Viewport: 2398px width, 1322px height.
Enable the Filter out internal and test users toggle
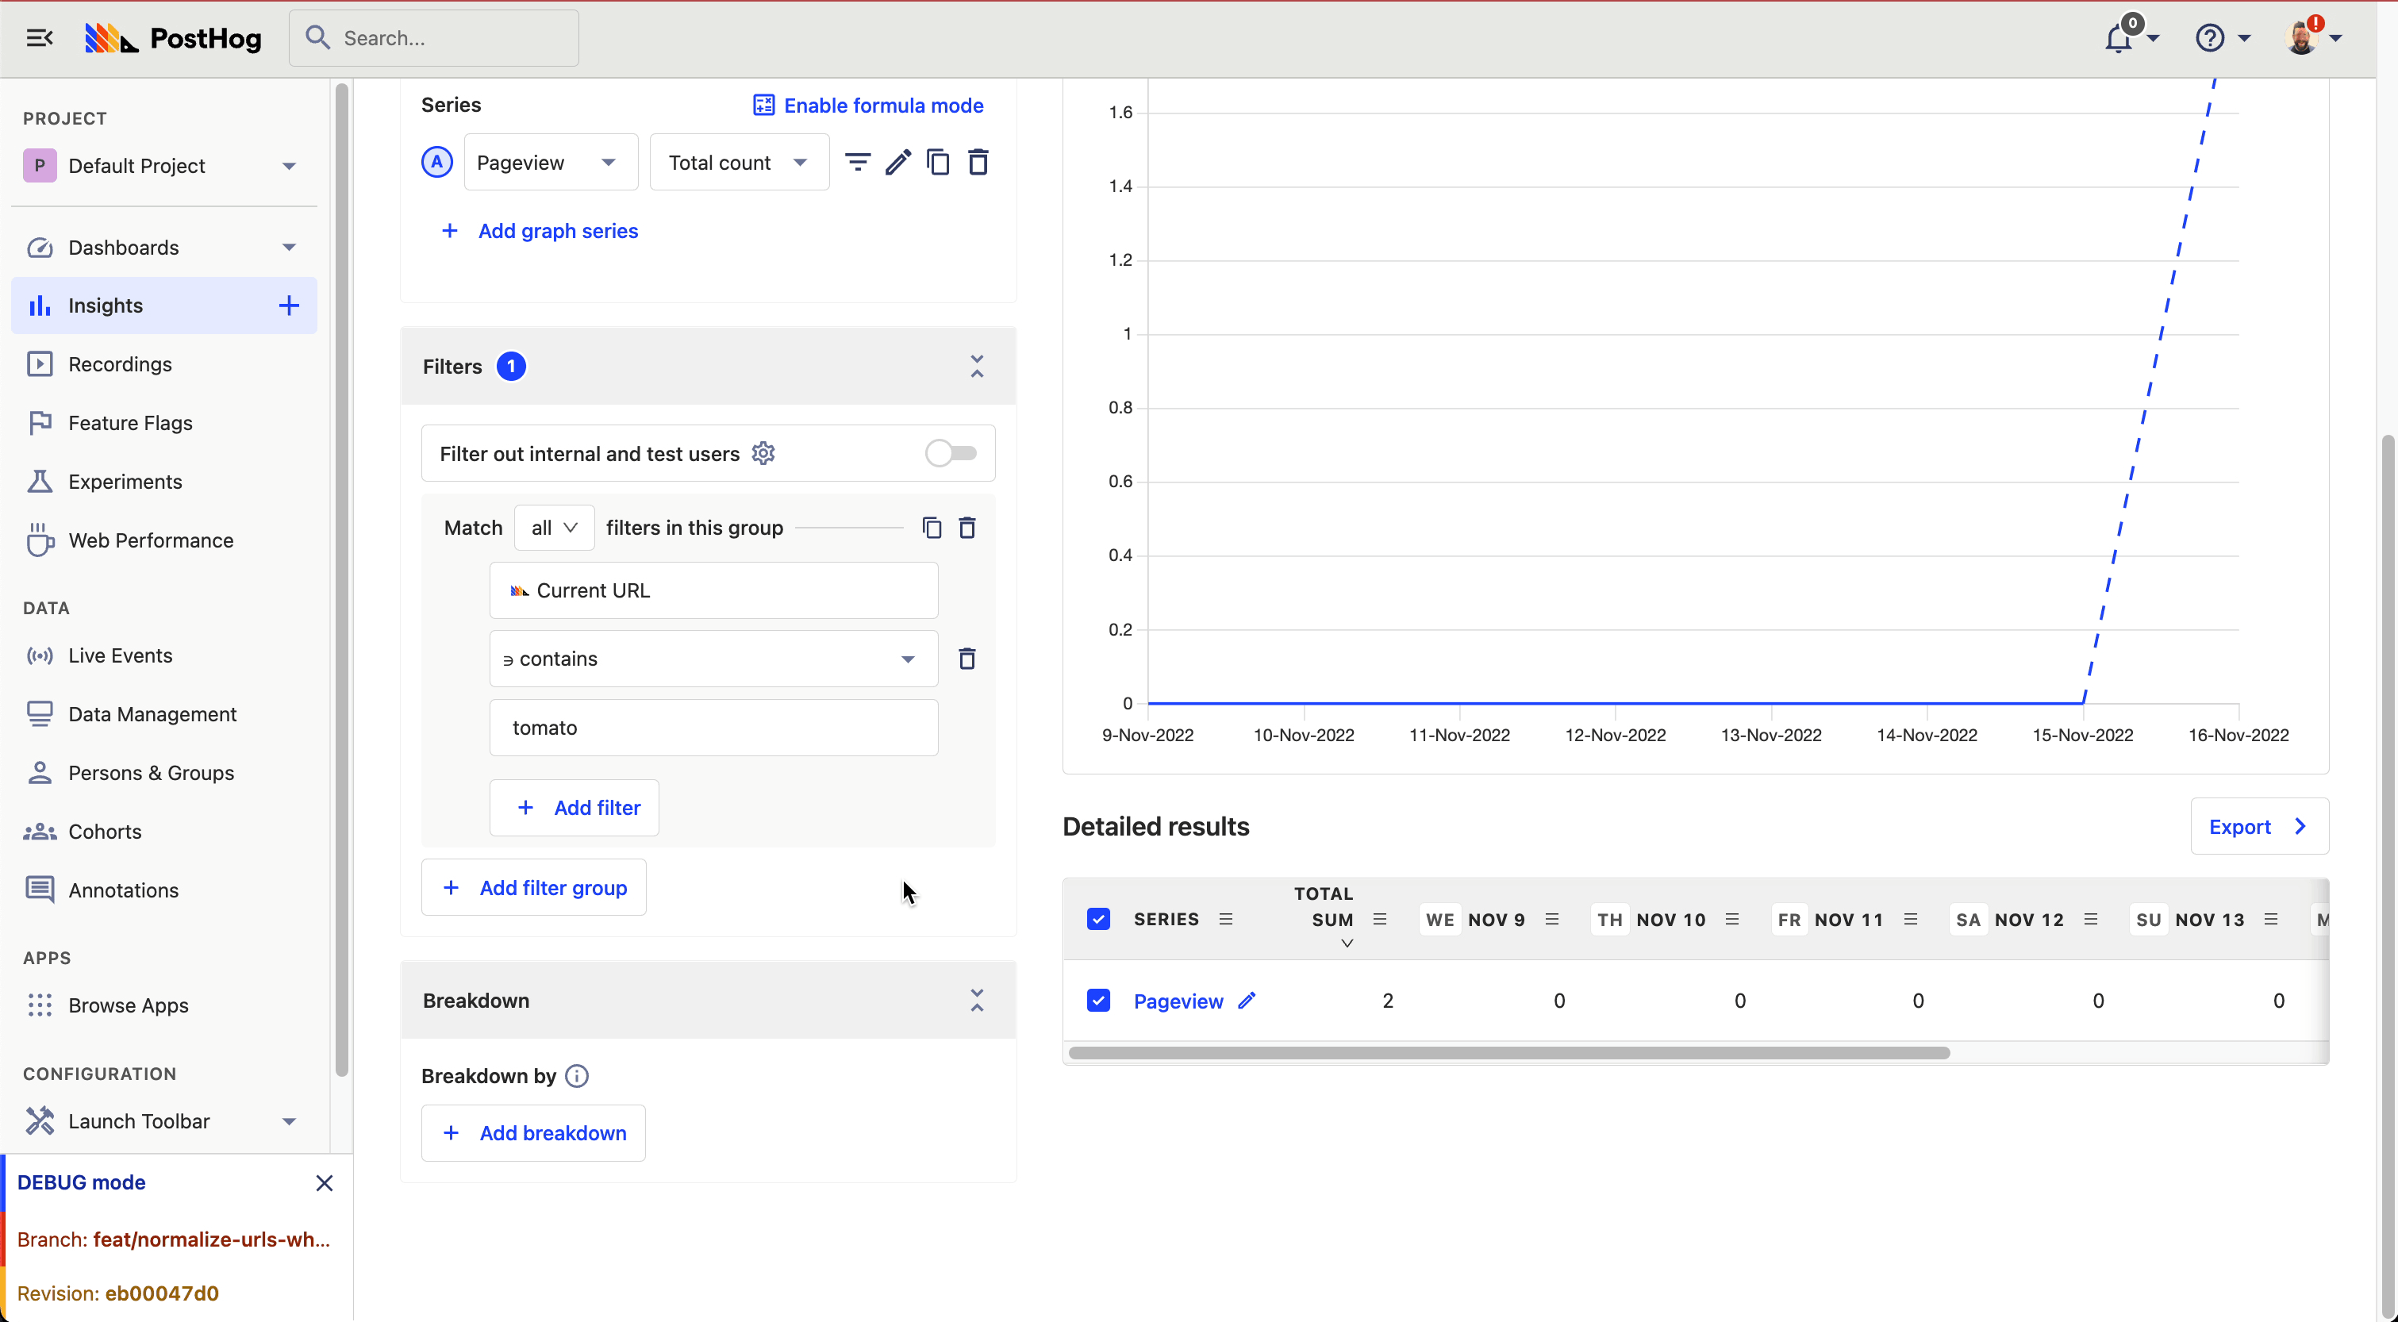coord(951,453)
